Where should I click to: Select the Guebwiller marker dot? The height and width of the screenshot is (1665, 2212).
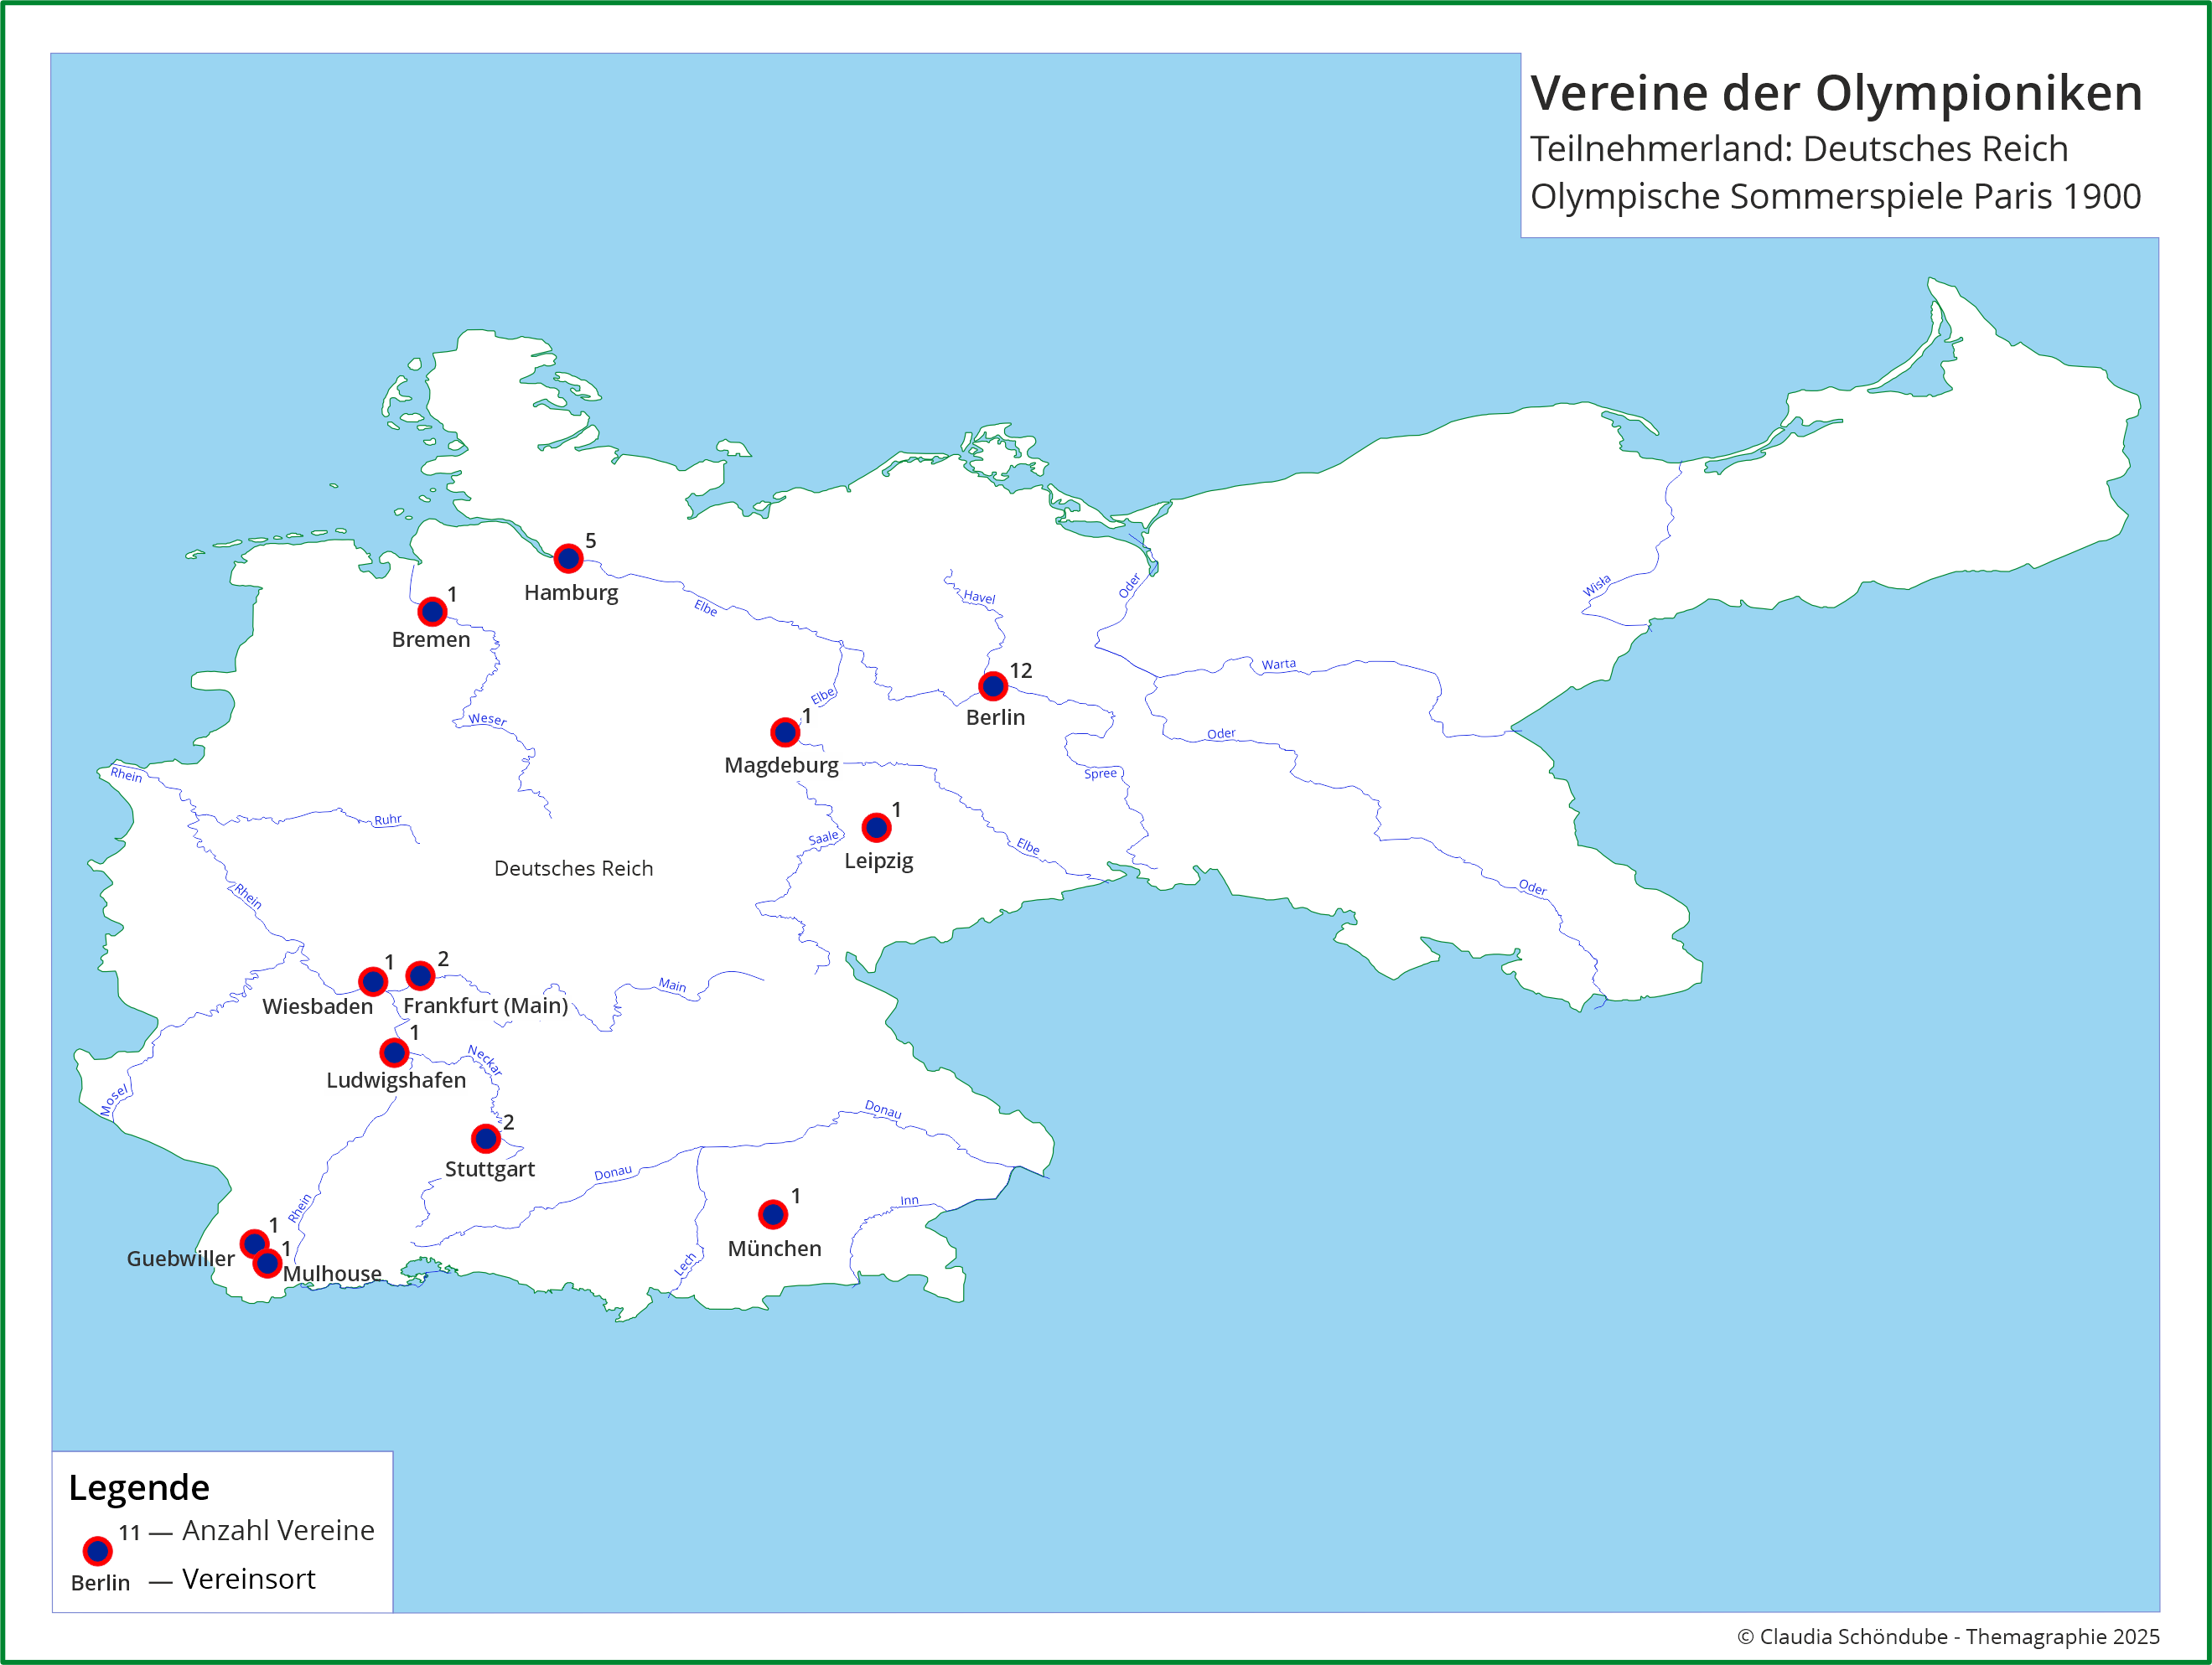[x=254, y=1244]
